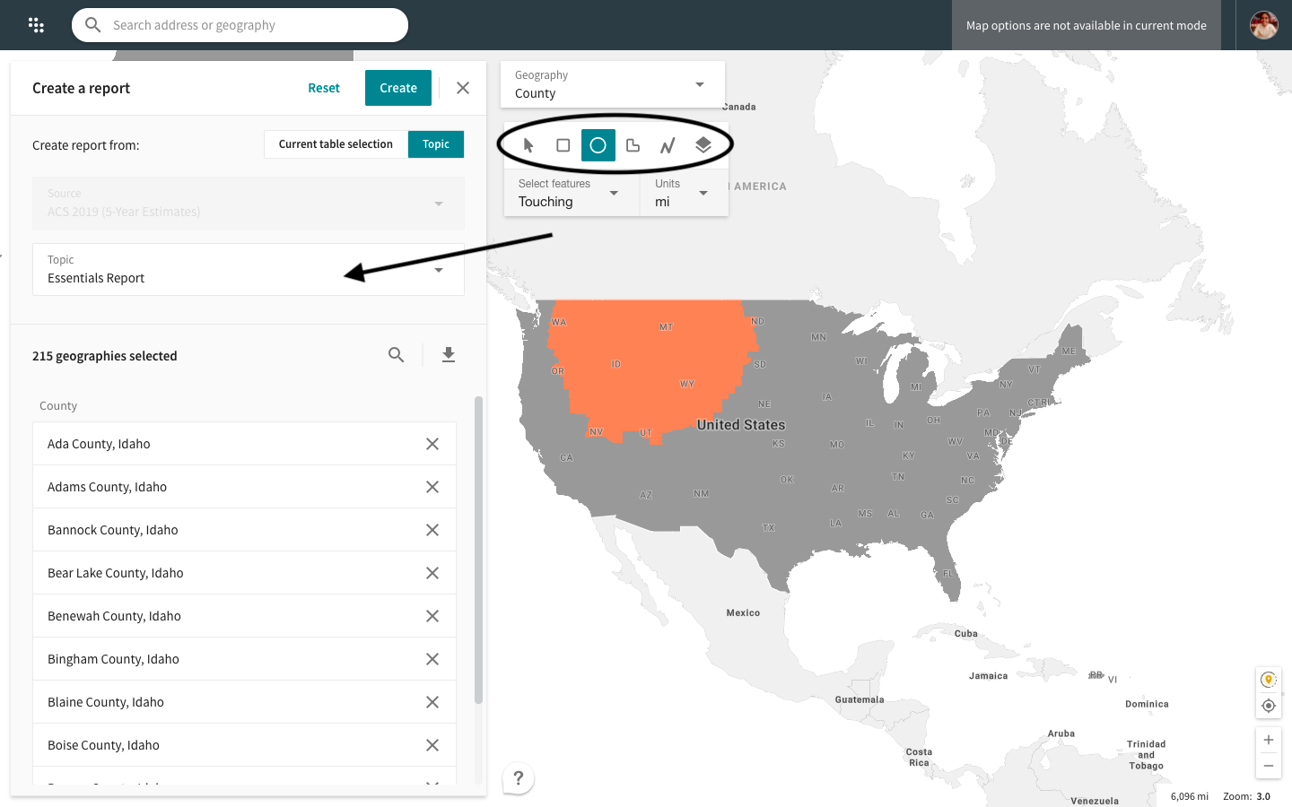Expand the Geography County dropdown

point(612,85)
